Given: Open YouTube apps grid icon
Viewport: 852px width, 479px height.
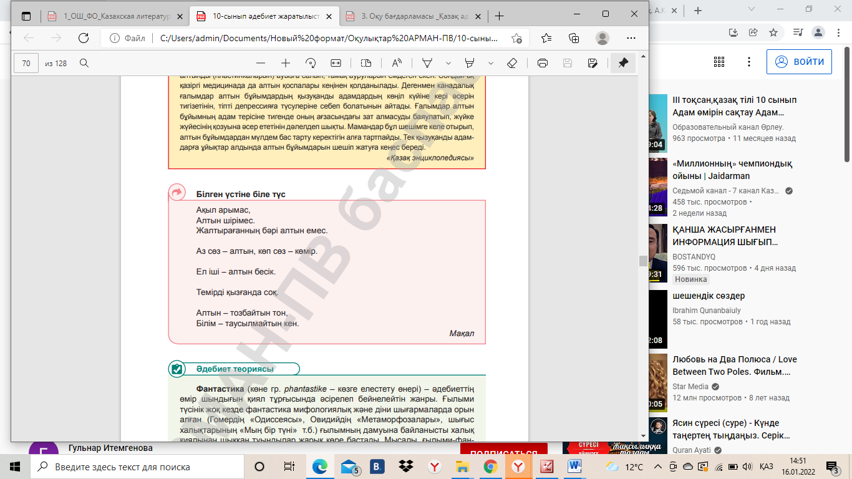Looking at the screenshot, I should (719, 62).
